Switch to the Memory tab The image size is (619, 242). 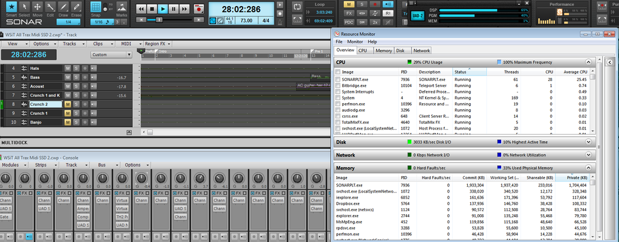pyautogui.click(x=383, y=51)
